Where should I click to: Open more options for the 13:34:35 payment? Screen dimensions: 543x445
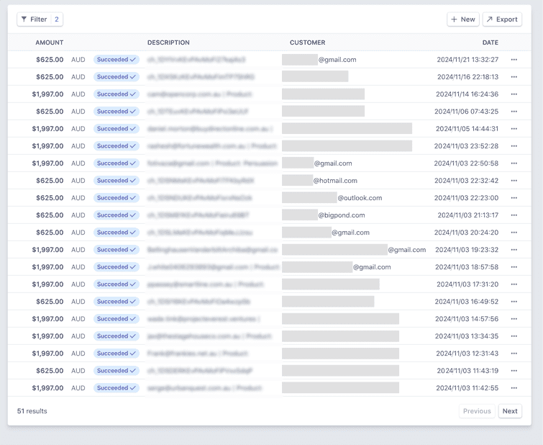(x=514, y=336)
